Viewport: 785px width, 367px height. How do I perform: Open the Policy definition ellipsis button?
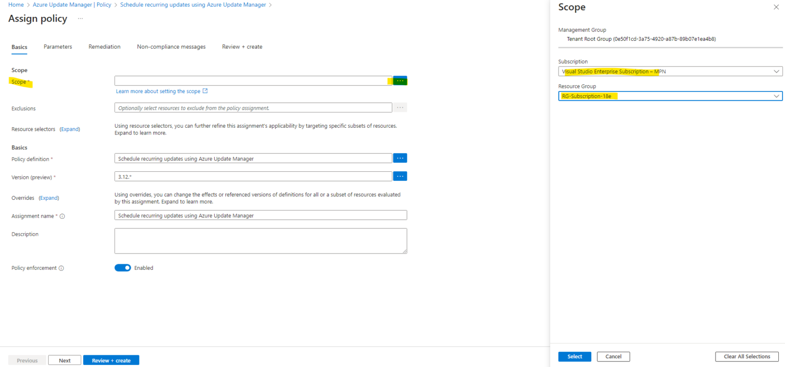[x=400, y=158]
